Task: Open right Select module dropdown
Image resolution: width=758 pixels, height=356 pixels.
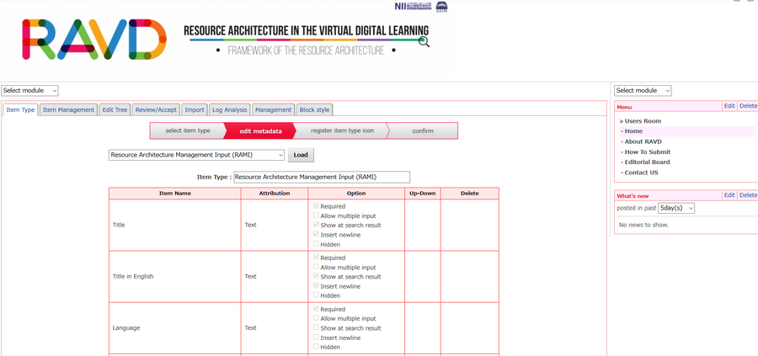Action: click(643, 90)
